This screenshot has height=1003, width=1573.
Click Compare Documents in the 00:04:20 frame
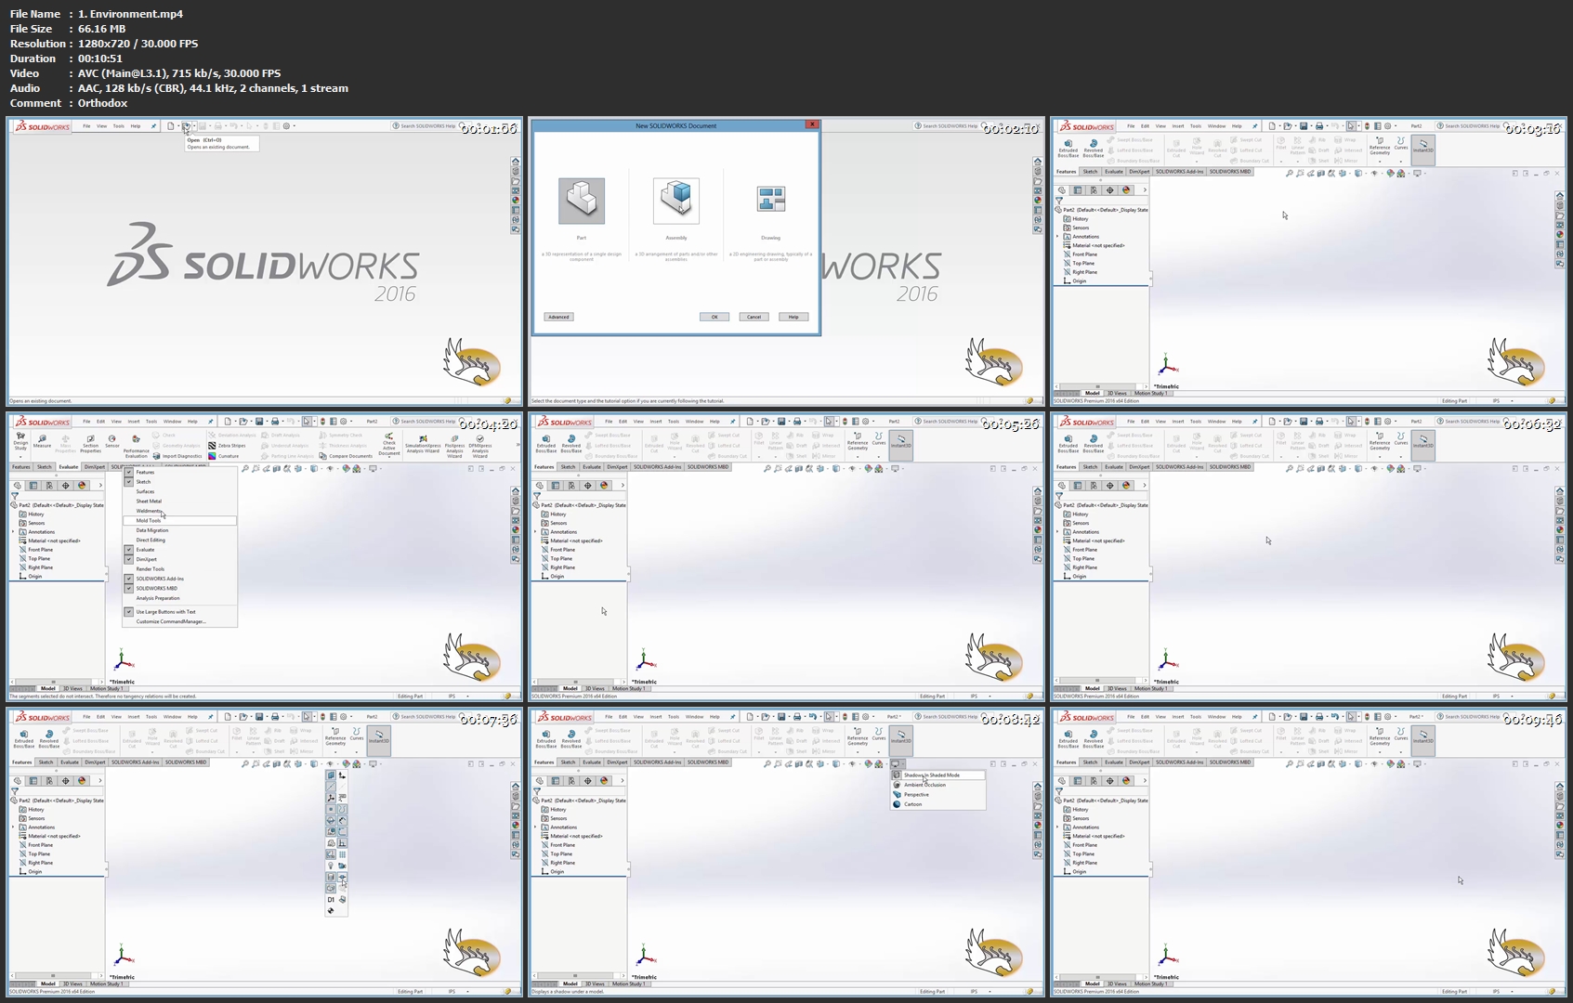click(346, 456)
